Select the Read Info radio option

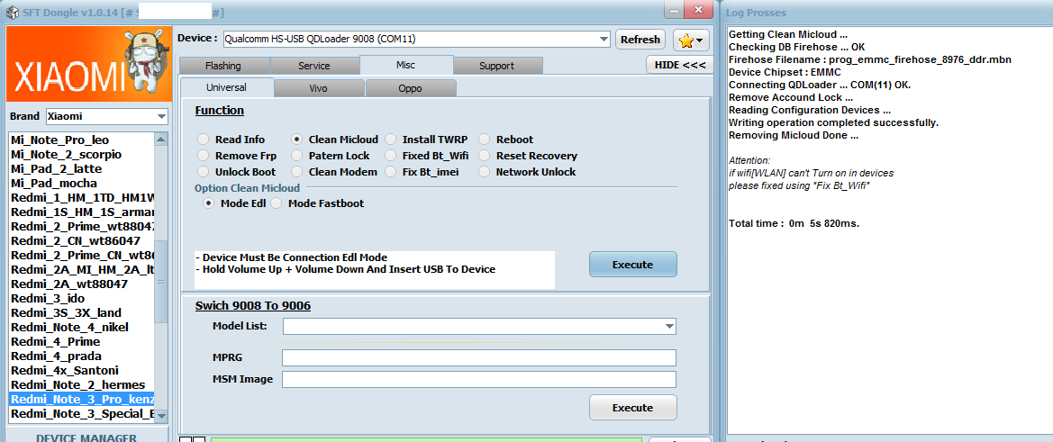pos(203,140)
